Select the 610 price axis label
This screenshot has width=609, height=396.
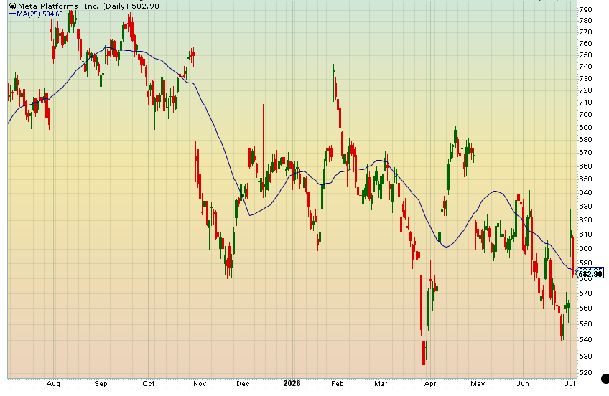[585, 235]
